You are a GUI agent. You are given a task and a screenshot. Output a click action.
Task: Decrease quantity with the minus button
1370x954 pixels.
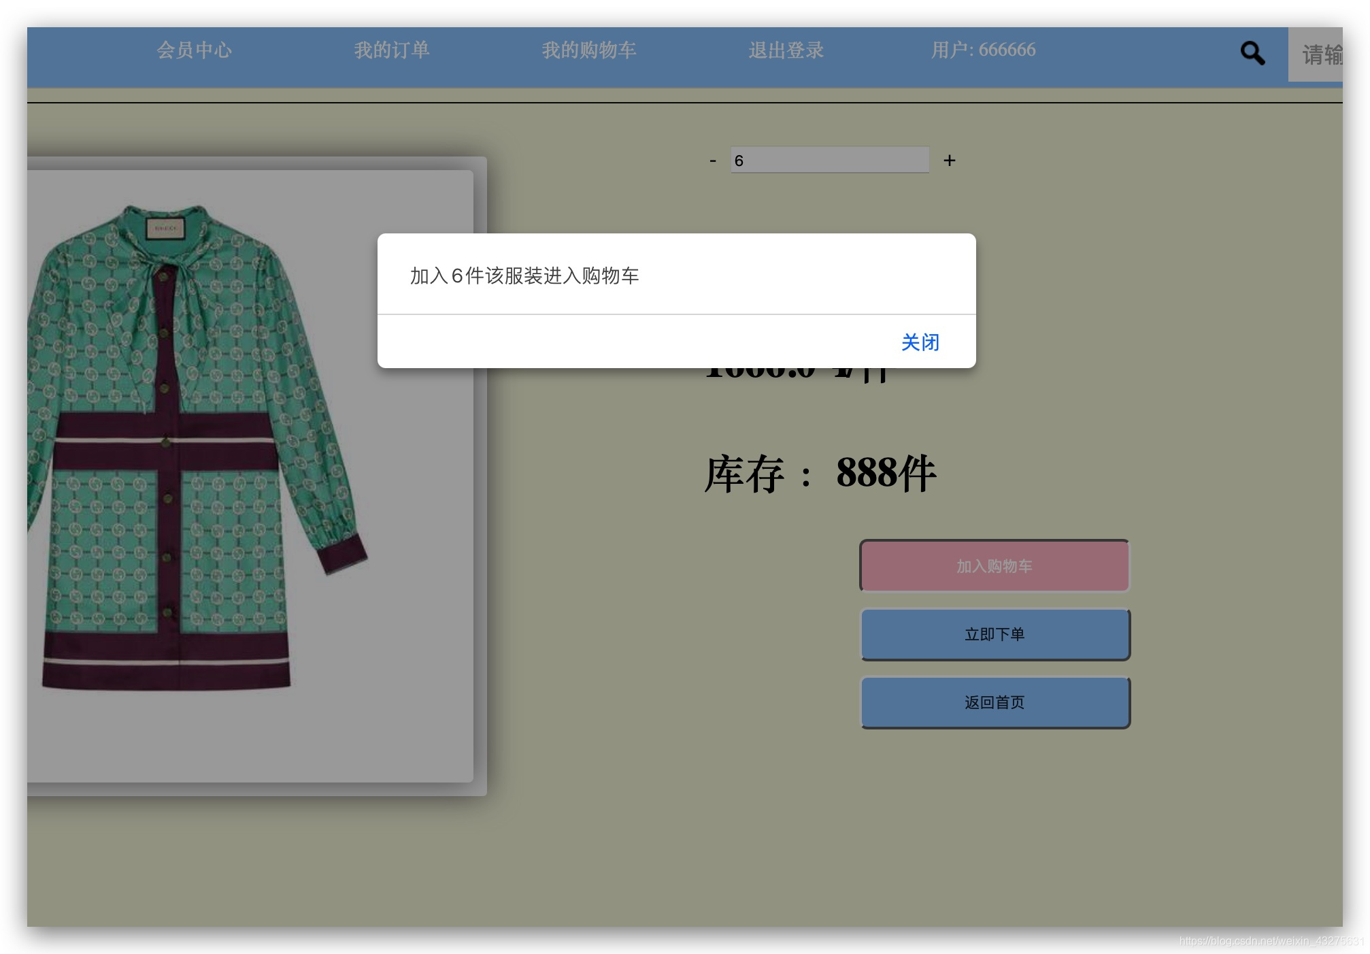[x=712, y=161]
